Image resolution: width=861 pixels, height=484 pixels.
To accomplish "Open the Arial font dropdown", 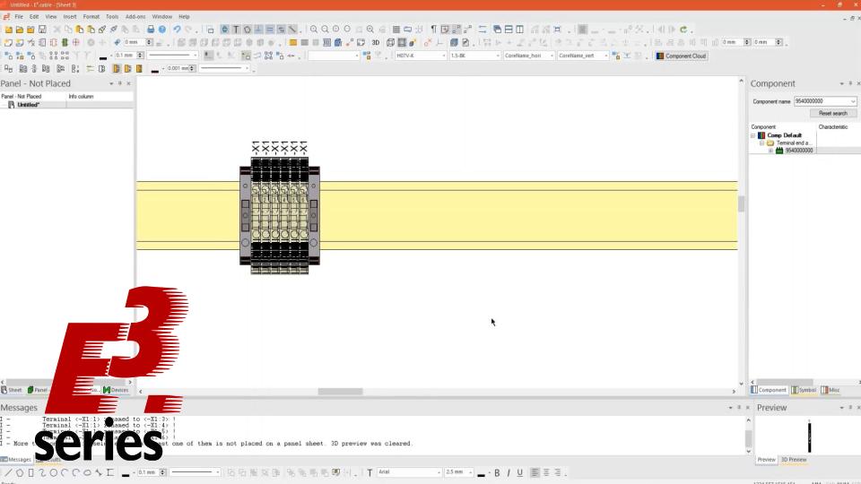I will pos(439,472).
